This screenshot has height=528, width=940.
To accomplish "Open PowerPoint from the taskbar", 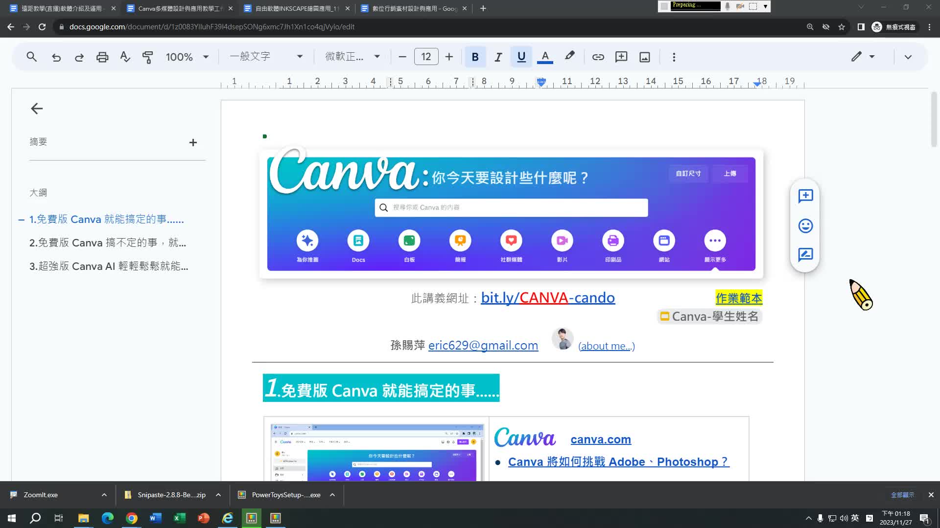I will 203,518.
